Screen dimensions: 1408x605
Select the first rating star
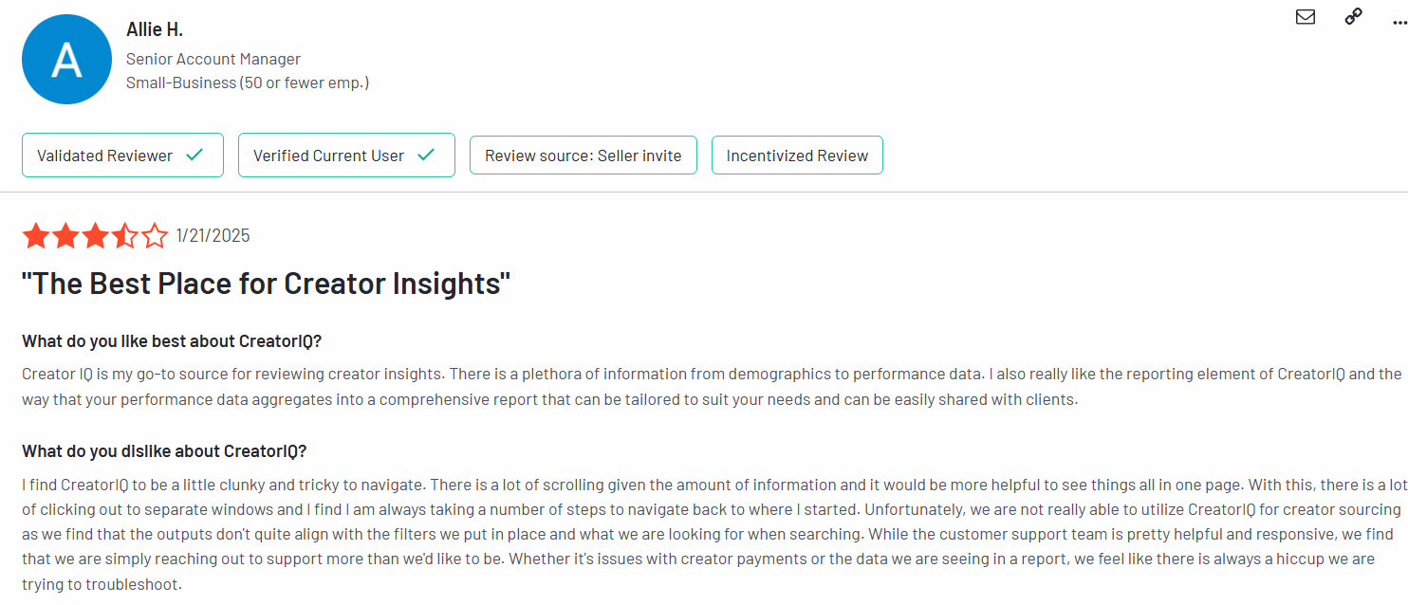pyautogui.click(x=36, y=235)
